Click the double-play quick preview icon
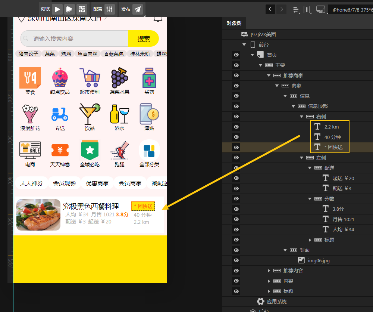 point(69,9)
